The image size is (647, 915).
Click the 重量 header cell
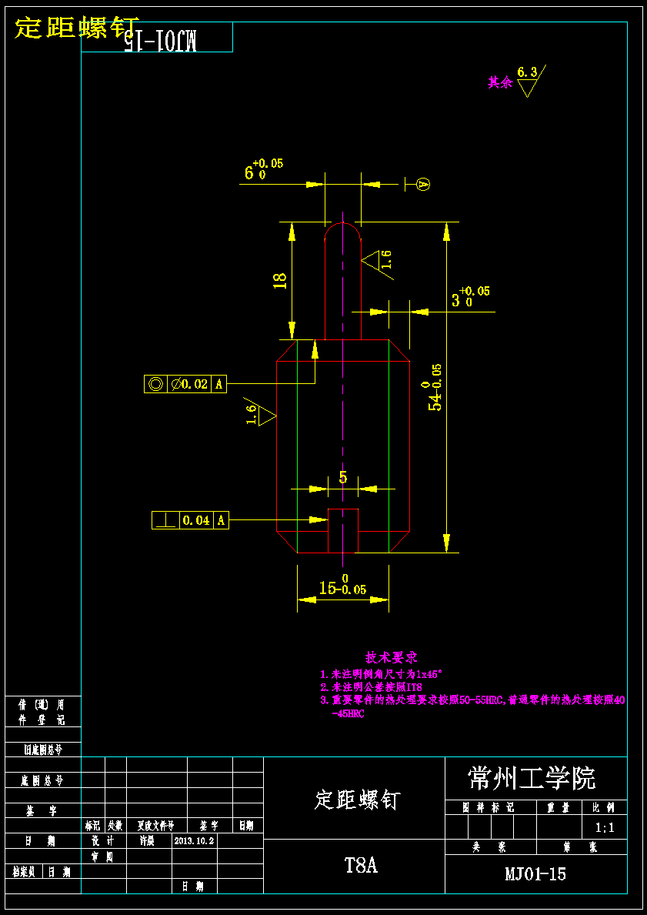click(559, 807)
